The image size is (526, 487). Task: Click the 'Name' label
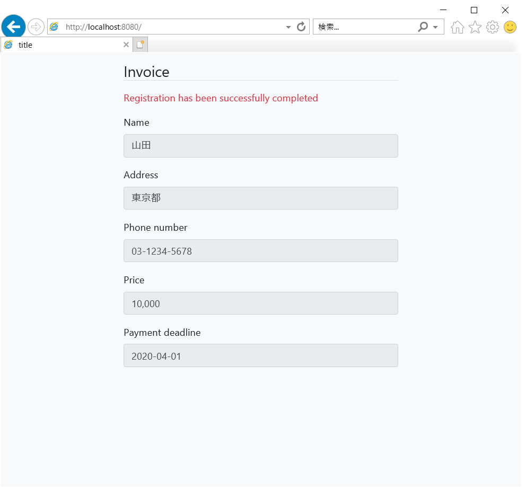click(136, 123)
